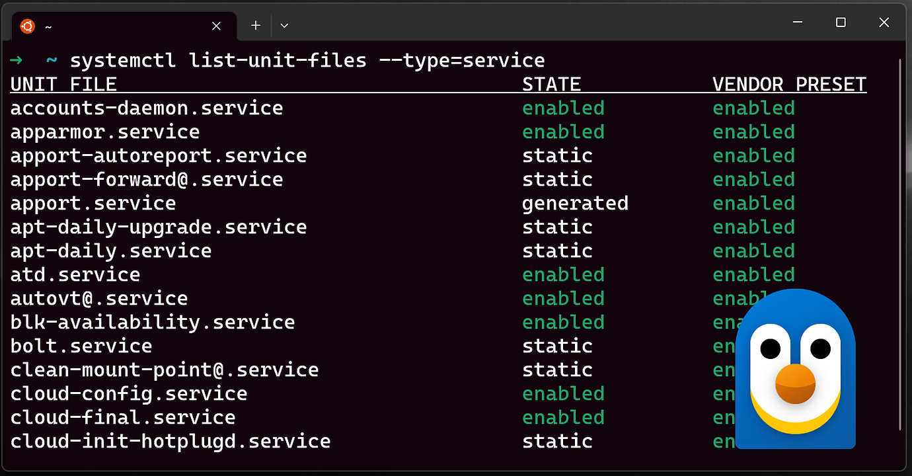912x476 pixels.
Task: Click the bolt.service line
Action: pos(81,346)
